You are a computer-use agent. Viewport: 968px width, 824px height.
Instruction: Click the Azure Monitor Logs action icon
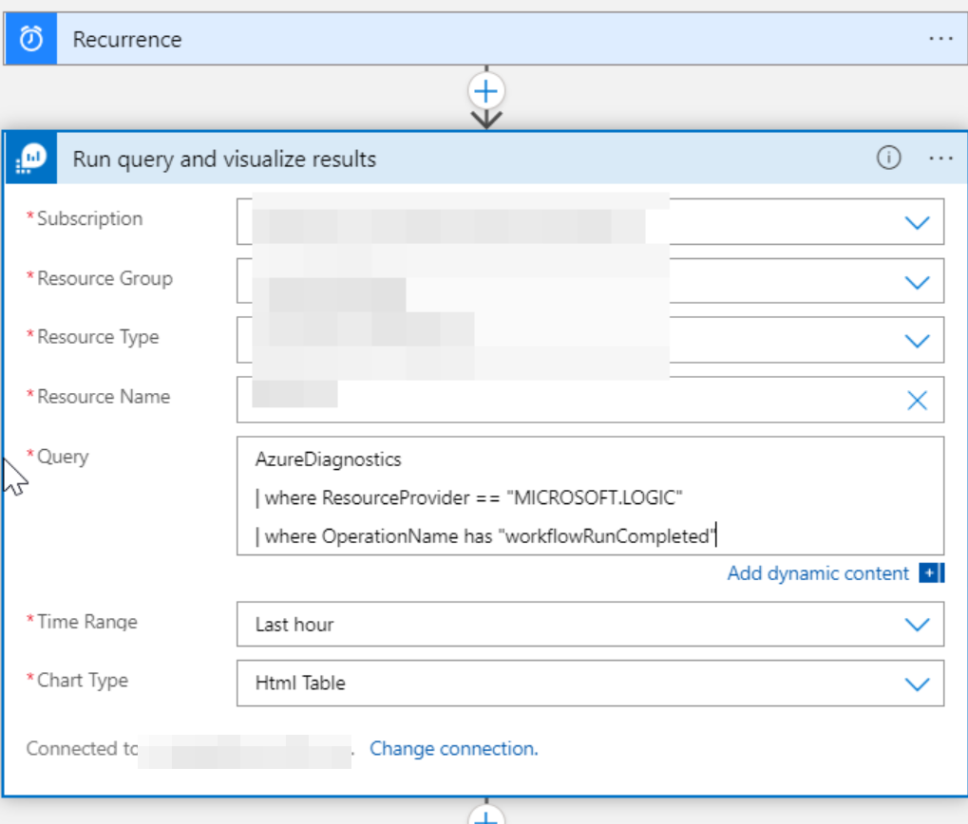click(x=31, y=159)
